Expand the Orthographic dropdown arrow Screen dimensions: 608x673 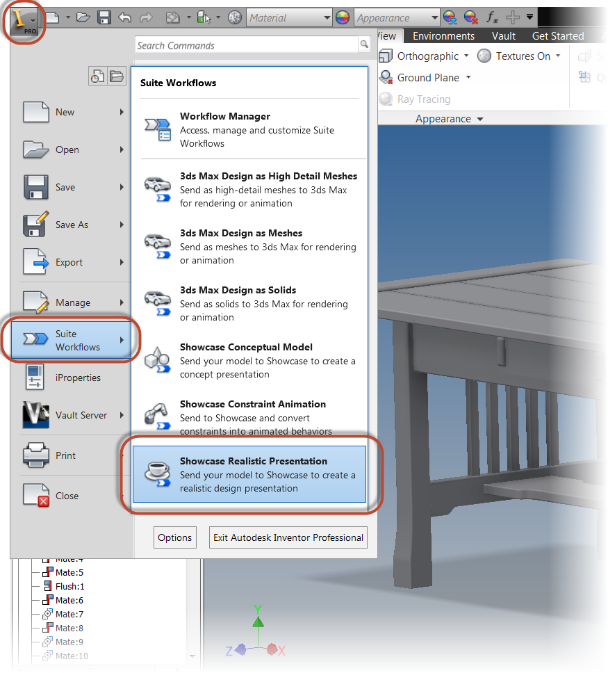coord(466,56)
